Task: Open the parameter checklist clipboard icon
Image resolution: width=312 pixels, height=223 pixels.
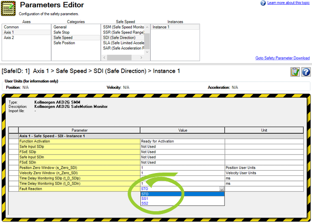Action: [x=295, y=72]
